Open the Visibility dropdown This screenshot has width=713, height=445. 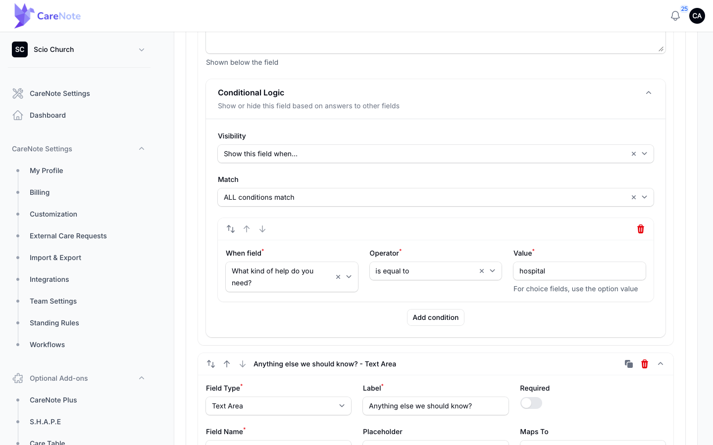(436, 154)
